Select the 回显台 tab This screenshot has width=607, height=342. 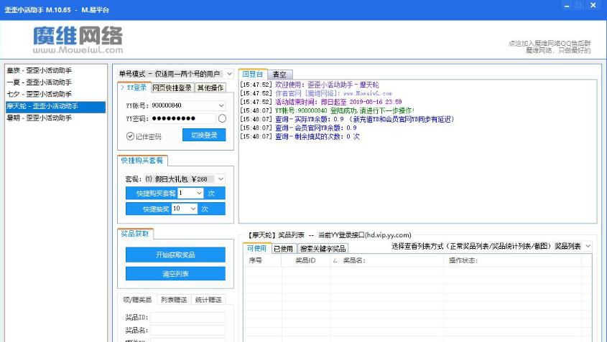coord(253,74)
